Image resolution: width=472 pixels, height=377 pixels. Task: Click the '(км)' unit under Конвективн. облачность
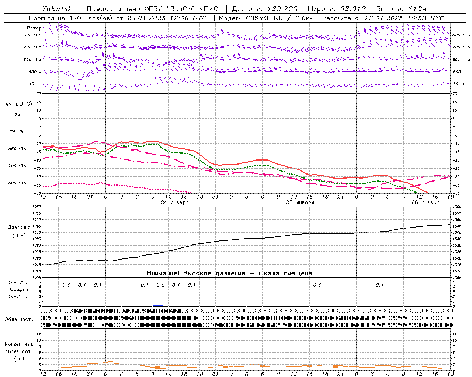(x=19, y=359)
